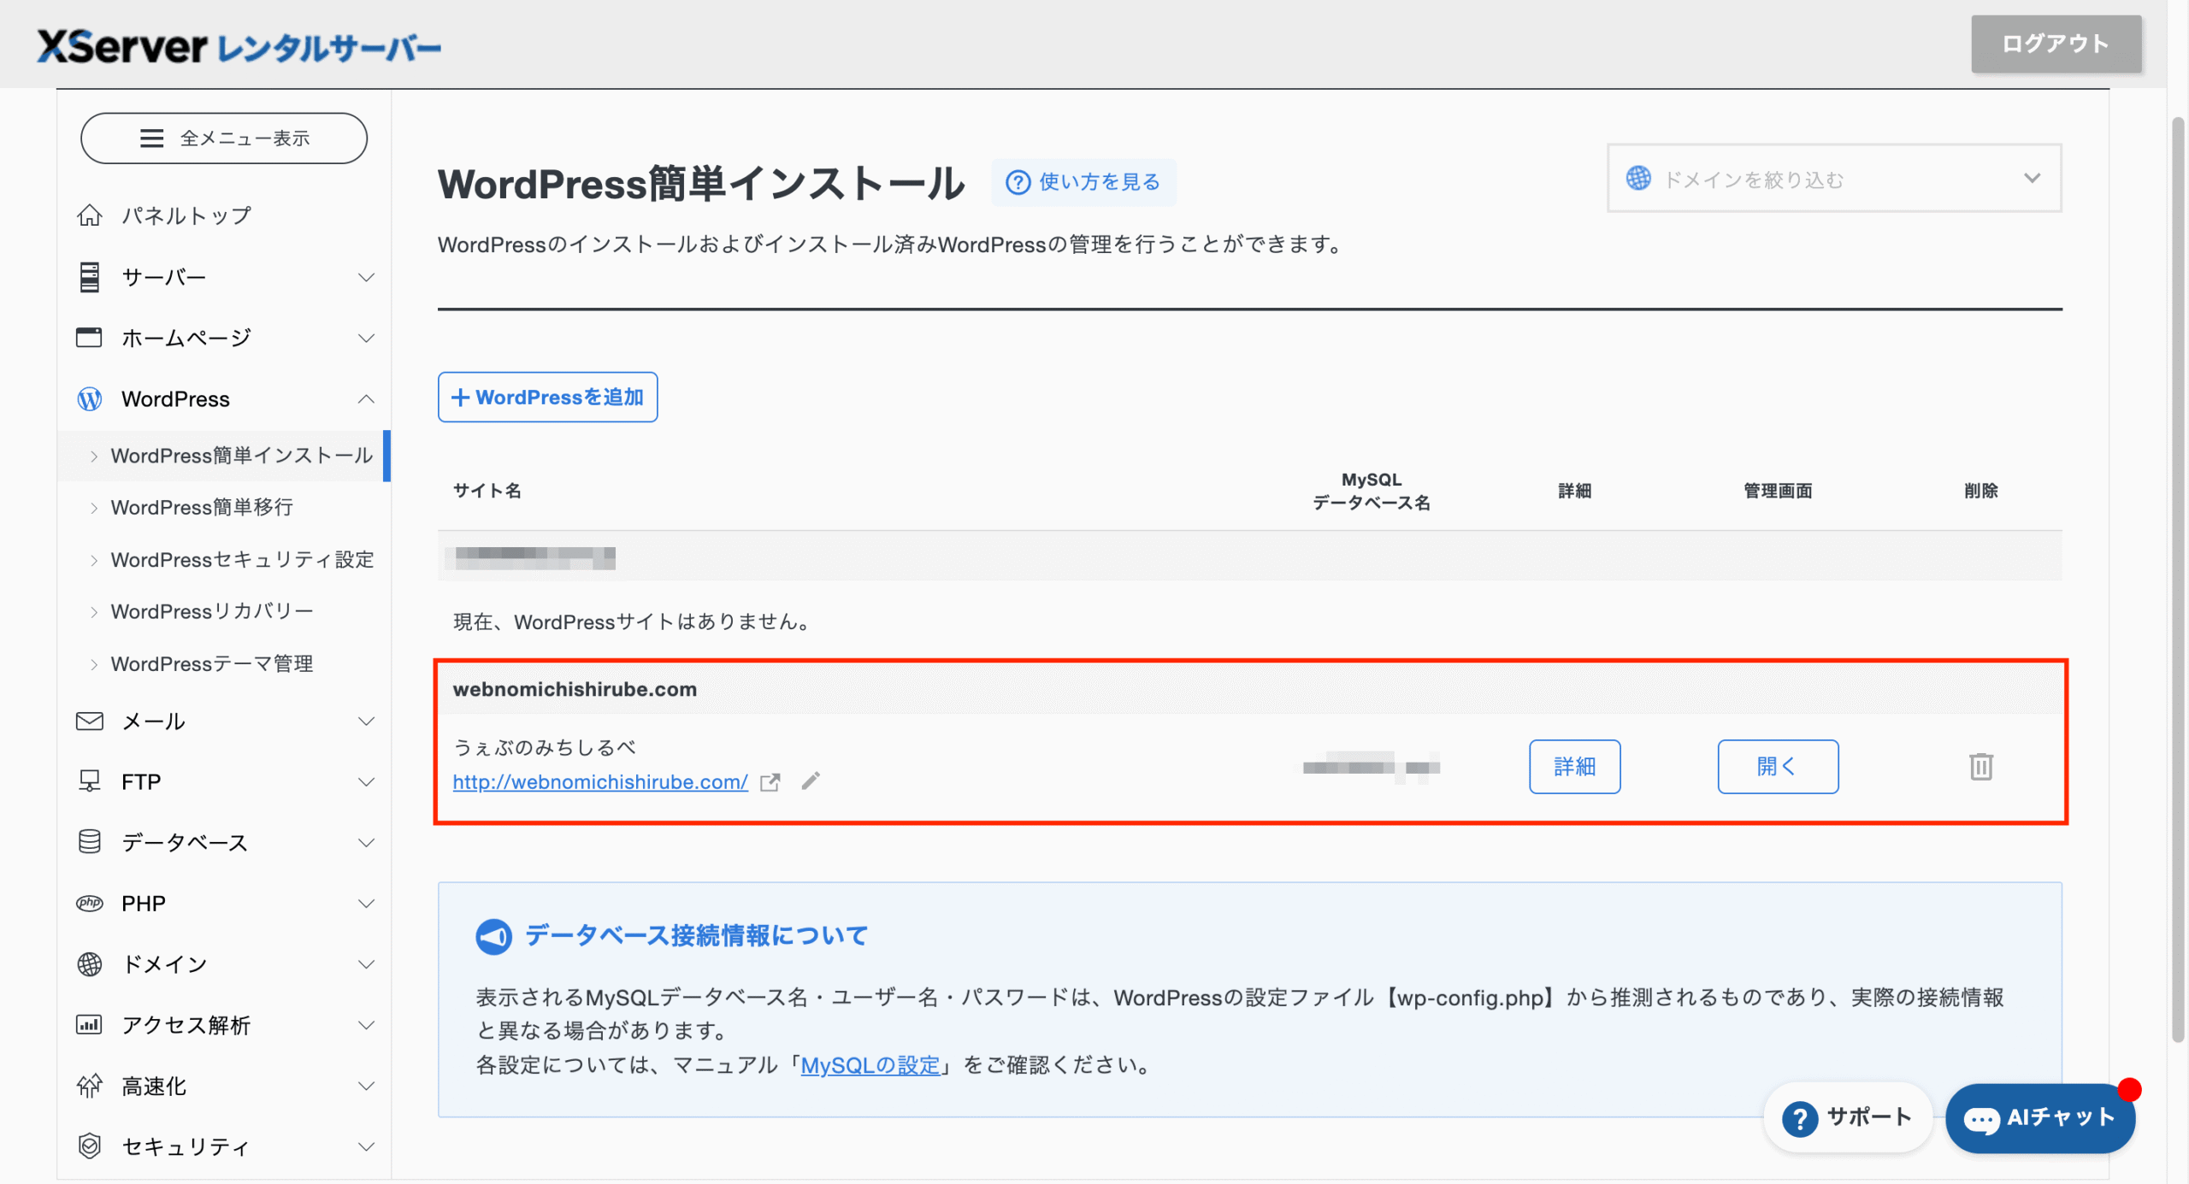This screenshot has height=1184, width=2189.
Task: Expand the セキュリティ menu section
Action: pos(366,1146)
